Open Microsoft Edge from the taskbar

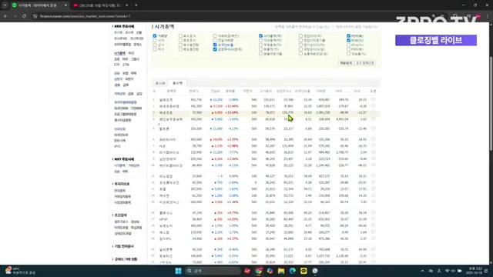(x=293, y=271)
